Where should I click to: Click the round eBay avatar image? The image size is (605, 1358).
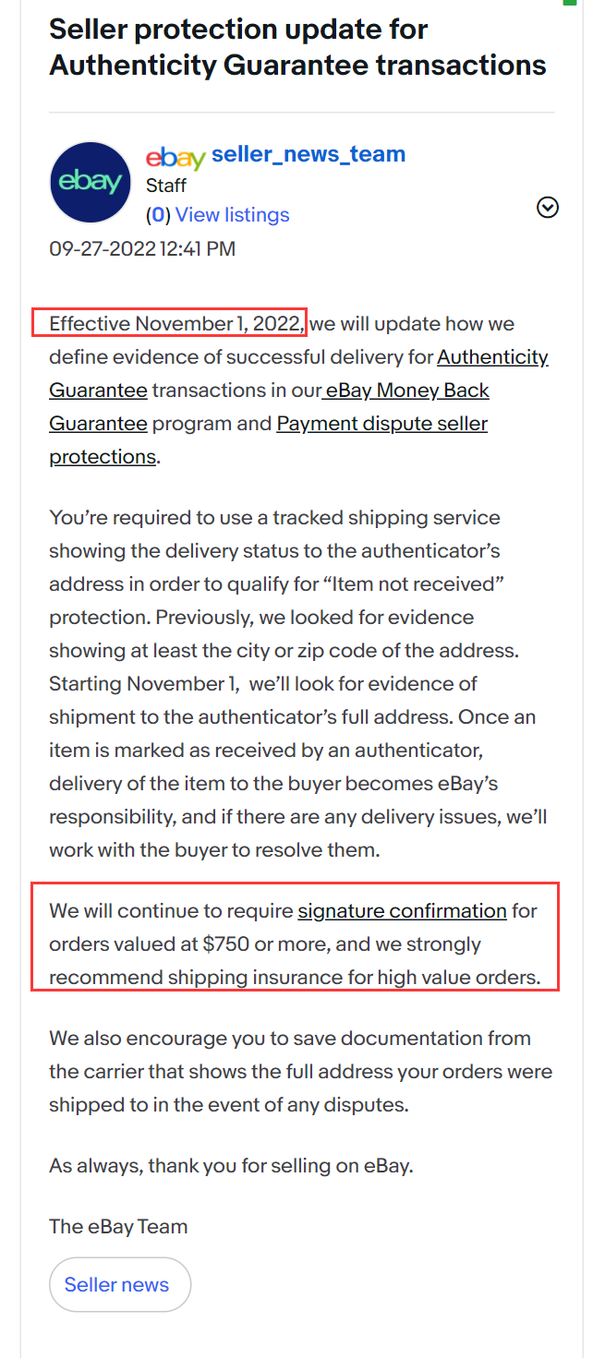pyautogui.click(x=91, y=183)
